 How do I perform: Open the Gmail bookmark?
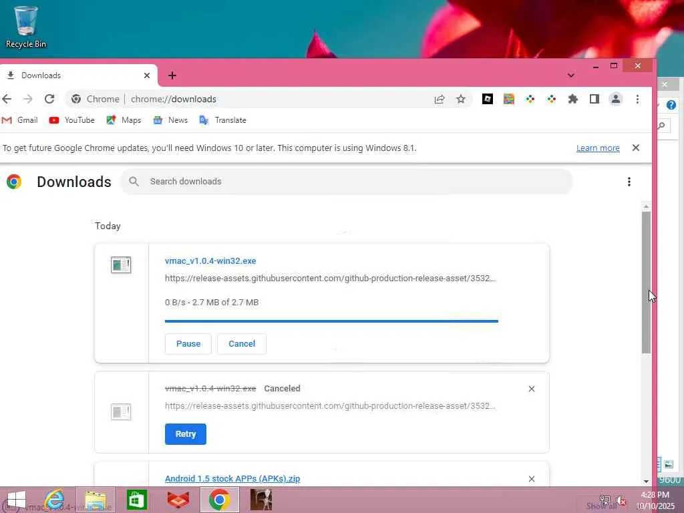[x=19, y=120]
